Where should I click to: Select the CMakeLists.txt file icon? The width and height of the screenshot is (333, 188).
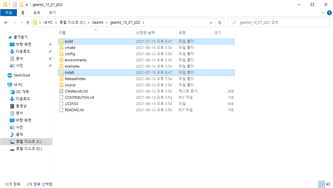(61, 91)
